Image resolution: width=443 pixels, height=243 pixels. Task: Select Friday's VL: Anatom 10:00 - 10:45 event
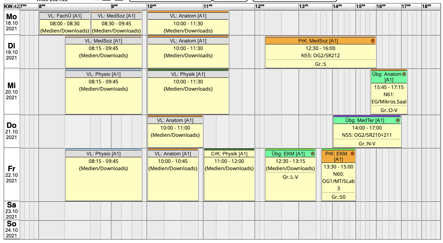point(173,161)
